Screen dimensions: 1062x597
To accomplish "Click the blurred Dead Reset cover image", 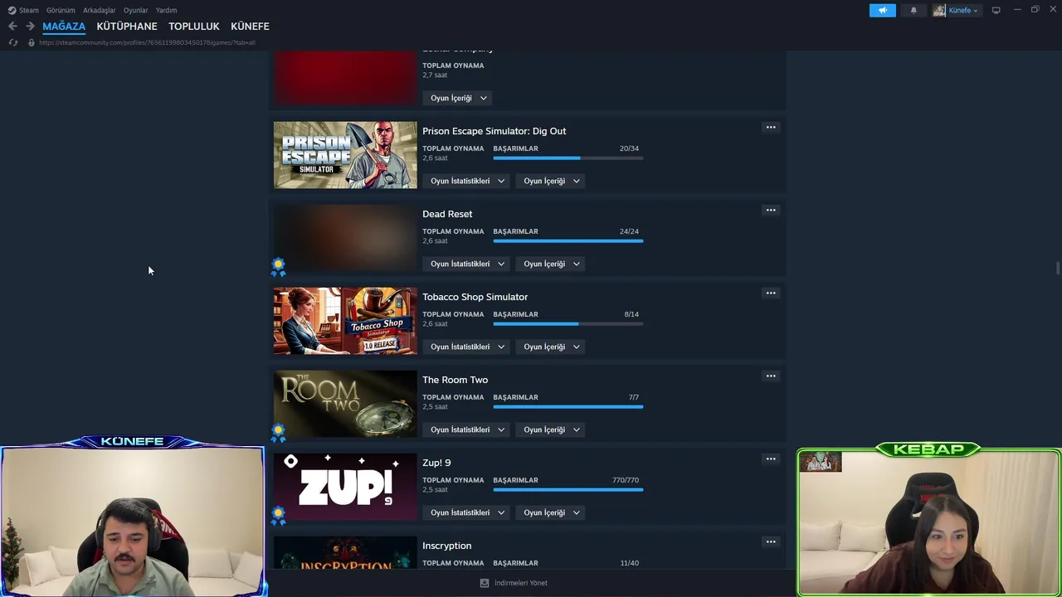I will [345, 238].
